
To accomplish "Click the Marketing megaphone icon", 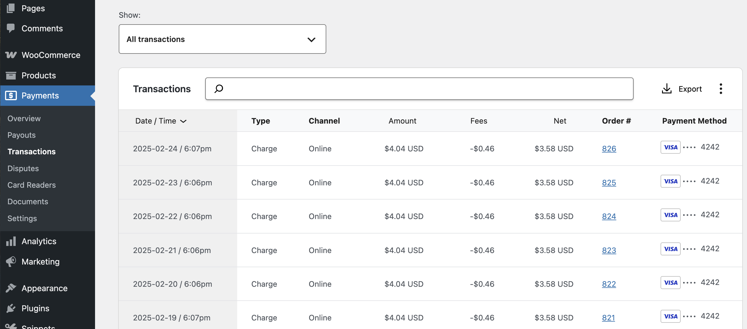I will [x=11, y=262].
